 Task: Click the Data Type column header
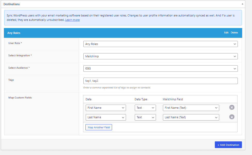141,99
